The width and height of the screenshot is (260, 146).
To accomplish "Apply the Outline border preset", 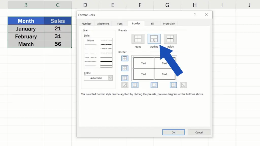I will pyautogui.click(x=154, y=39).
